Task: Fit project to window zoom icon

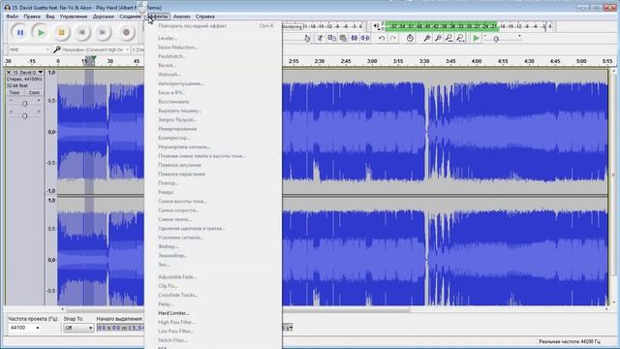Action: pos(460,38)
